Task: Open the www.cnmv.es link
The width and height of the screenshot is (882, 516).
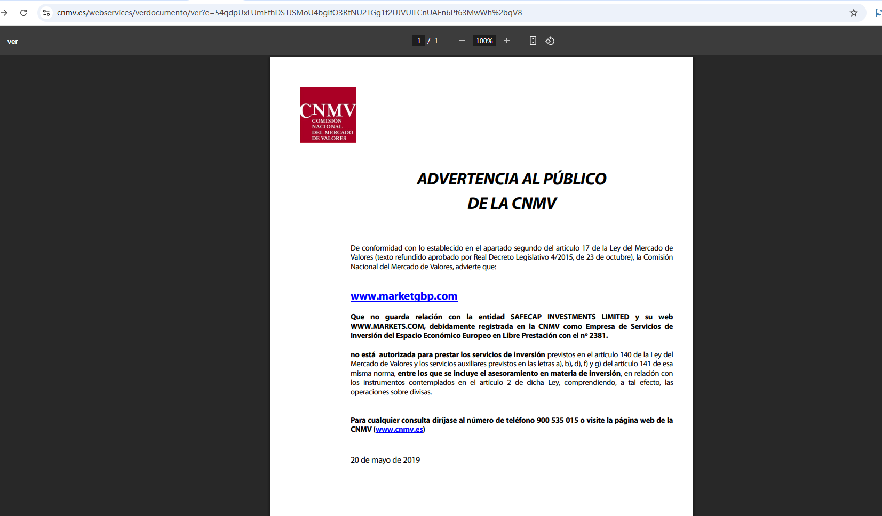Action: click(x=399, y=430)
